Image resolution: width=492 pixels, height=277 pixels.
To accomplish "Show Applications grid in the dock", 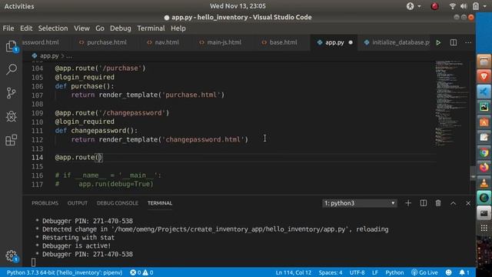I will (x=484, y=229).
